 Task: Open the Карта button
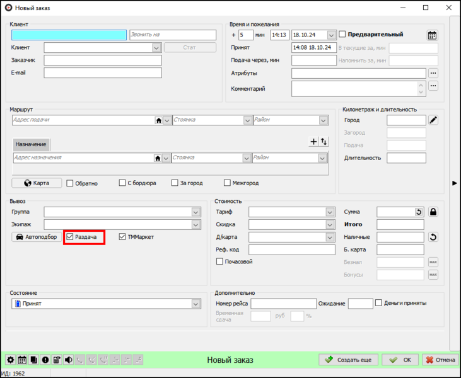pyautogui.click(x=37, y=183)
